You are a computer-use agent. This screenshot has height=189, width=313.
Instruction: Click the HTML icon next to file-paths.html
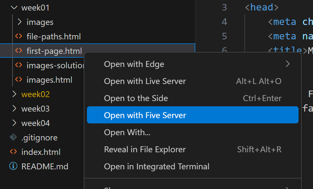(18, 36)
